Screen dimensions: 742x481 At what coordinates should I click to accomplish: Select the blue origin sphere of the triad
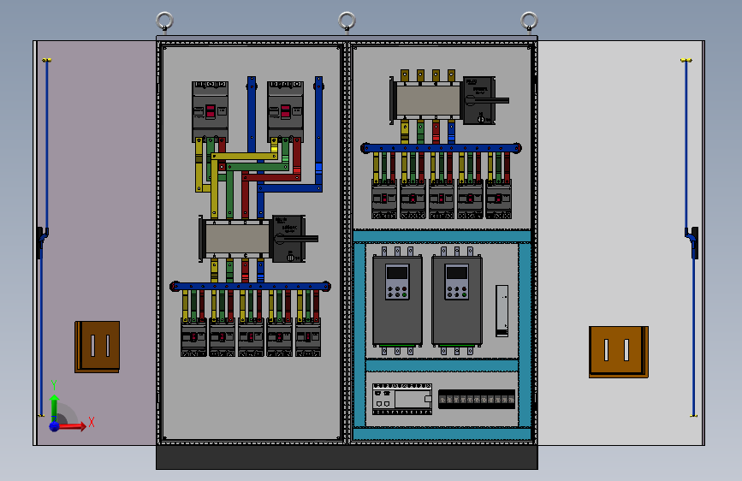pos(55,426)
